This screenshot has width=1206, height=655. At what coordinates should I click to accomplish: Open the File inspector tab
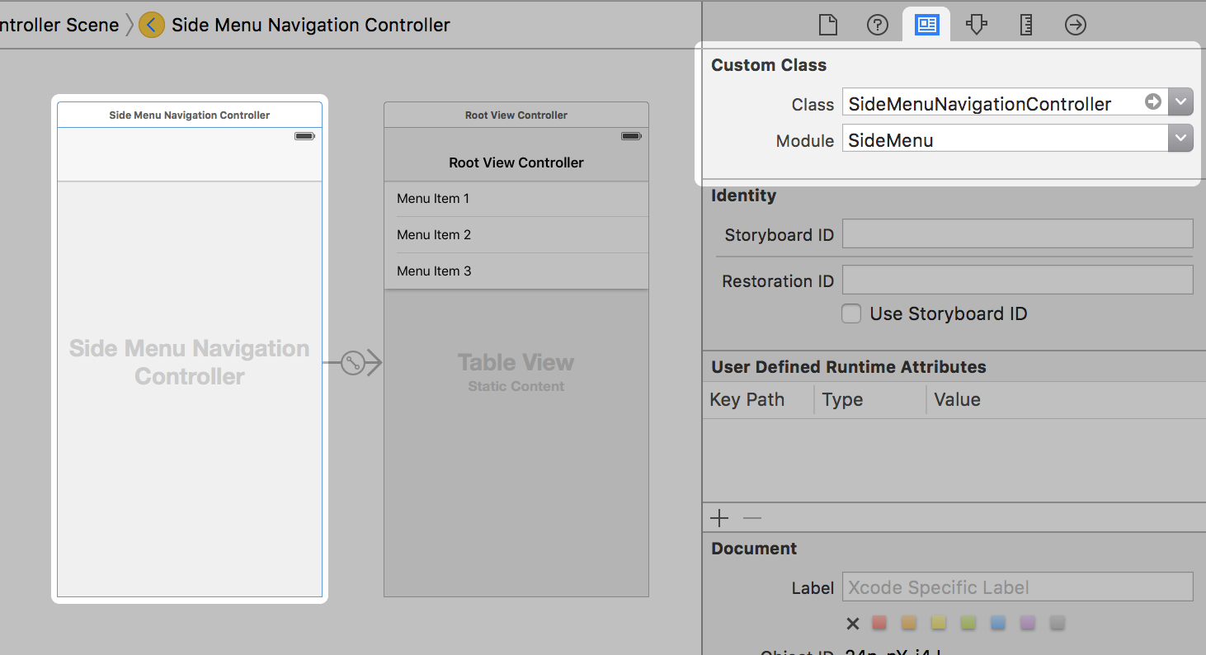[827, 25]
